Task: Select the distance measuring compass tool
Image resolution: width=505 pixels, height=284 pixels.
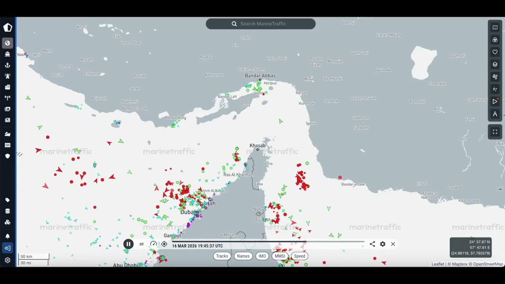Action: coord(495,114)
